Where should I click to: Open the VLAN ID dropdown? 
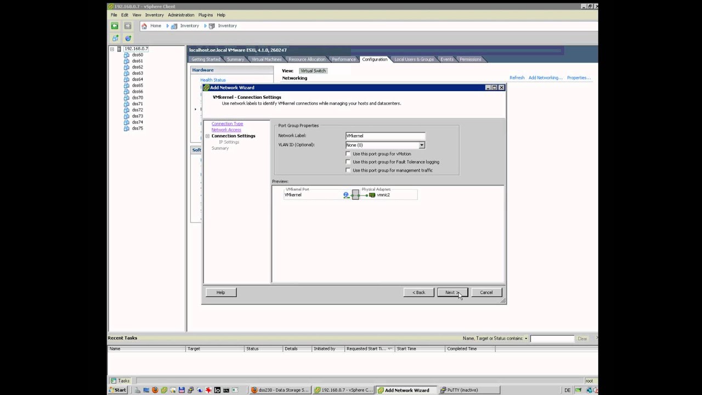(421, 145)
